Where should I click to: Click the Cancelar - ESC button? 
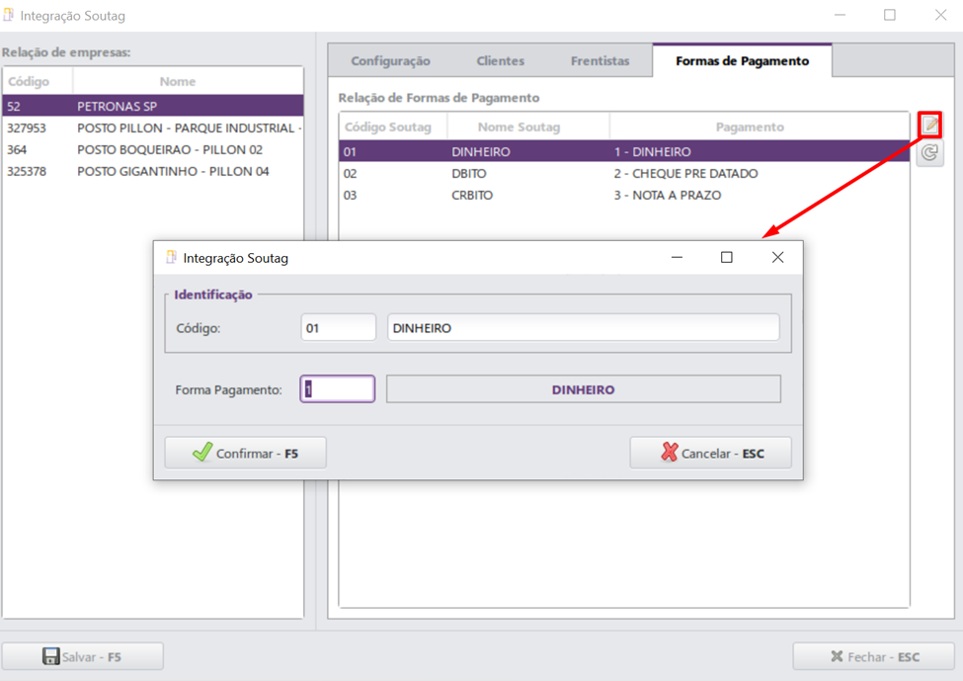click(x=710, y=453)
